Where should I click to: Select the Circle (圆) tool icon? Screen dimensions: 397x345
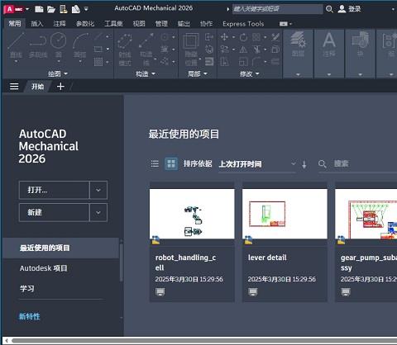(59, 40)
